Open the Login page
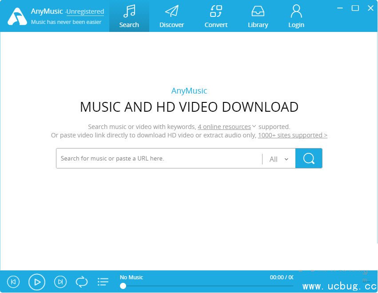This screenshot has height=293, width=378. pyautogui.click(x=296, y=16)
